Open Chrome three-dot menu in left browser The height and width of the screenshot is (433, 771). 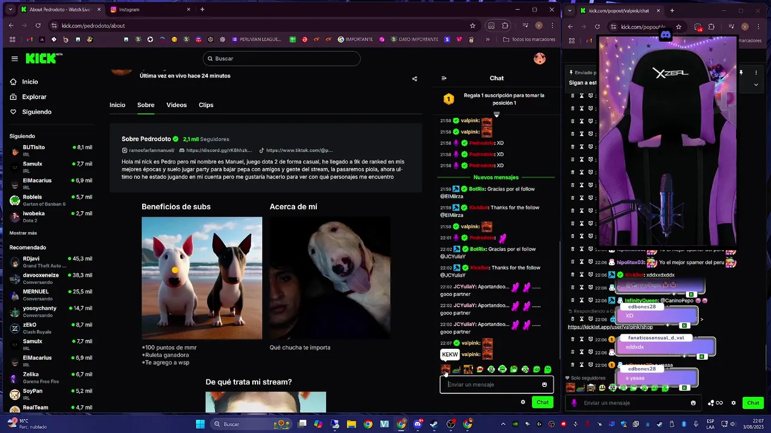pos(552,26)
